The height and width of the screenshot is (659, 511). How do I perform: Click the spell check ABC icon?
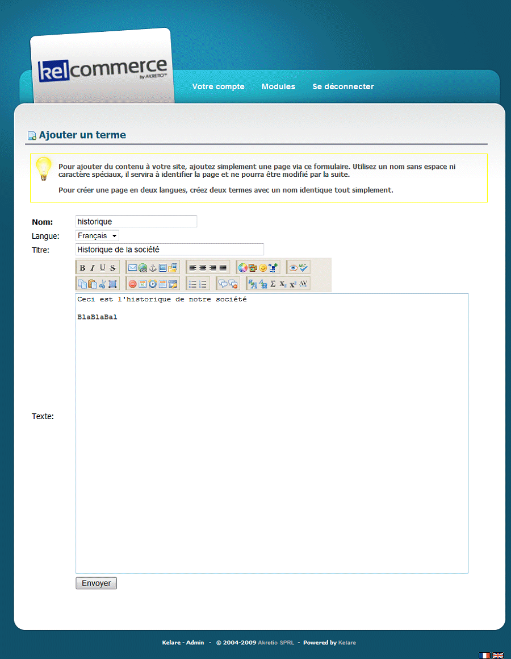point(304,268)
